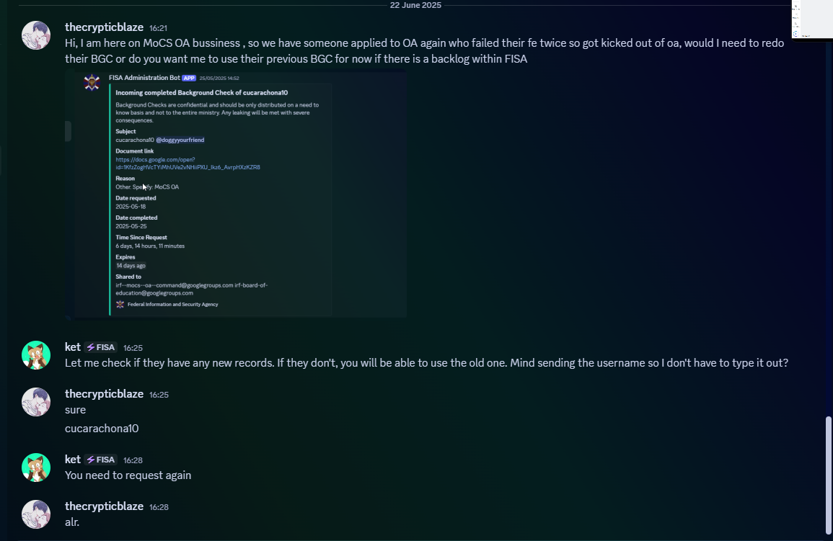This screenshot has height=541, width=833.
Task: Click the username thecrypticblaze at 16:21
Action: (x=104, y=27)
